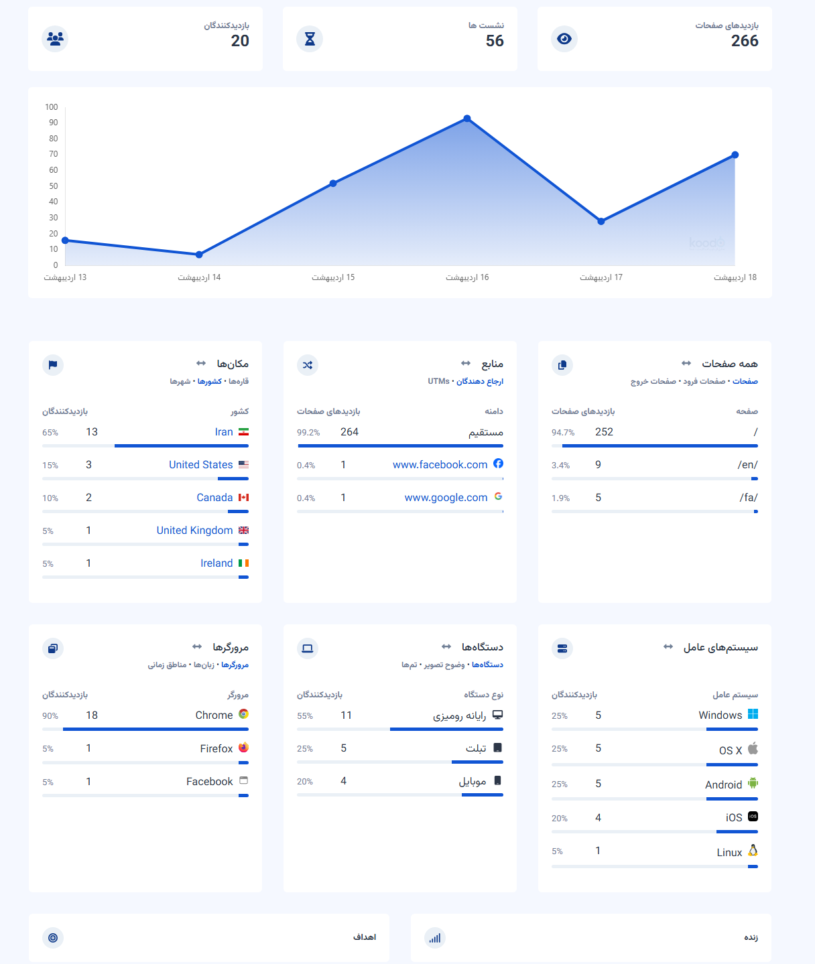Switch to the cities tab (شهرها)
This screenshot has height=964, width=815.
pyautogui.click(x=180, y=381)
